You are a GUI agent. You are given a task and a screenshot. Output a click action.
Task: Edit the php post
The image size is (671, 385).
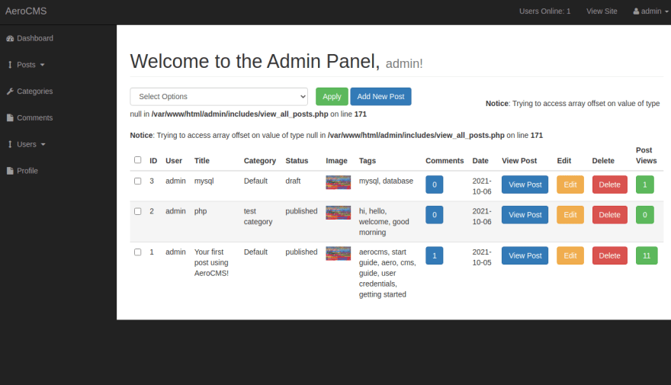pos(570,215)
